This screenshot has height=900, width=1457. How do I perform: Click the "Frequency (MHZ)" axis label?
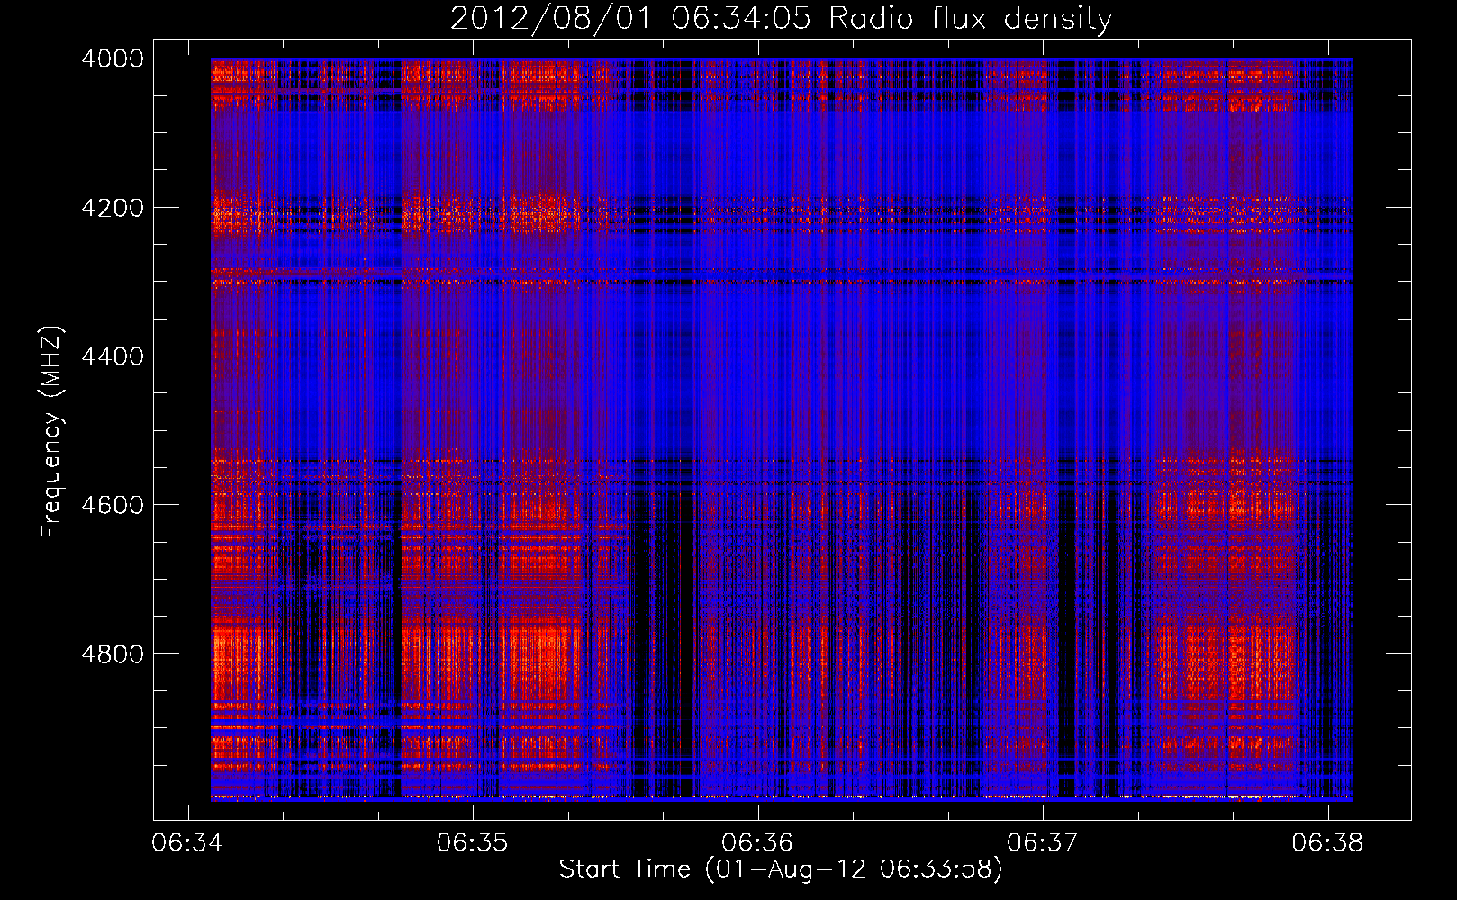coord(51,432)
